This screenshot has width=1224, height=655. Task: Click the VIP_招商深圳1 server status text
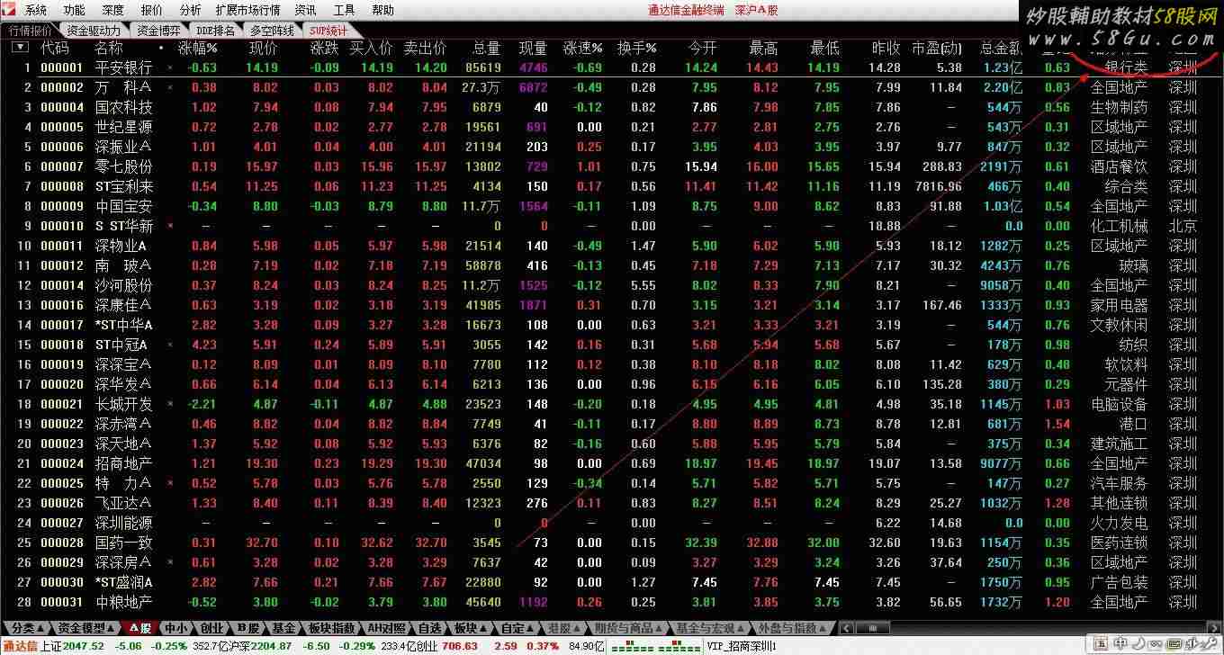pyautogui.click(x=742, y=646)
